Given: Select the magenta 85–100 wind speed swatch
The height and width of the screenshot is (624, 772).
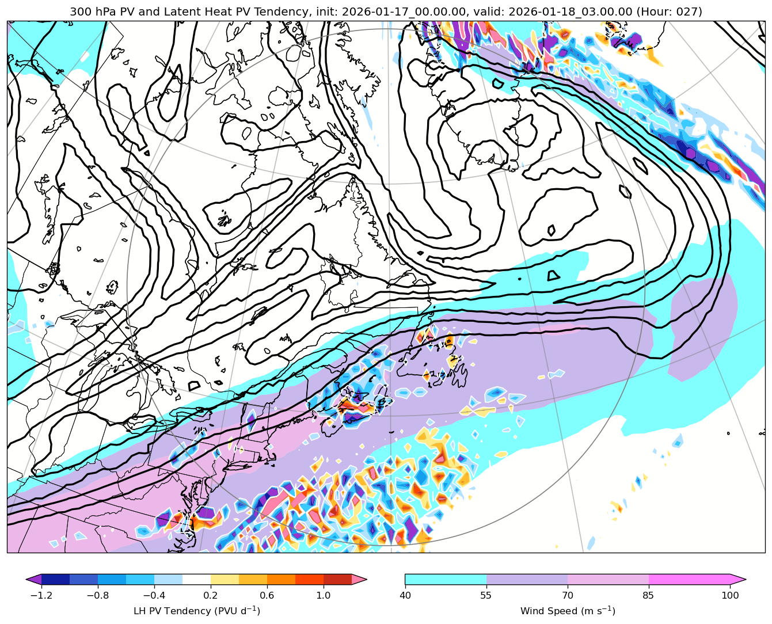Looking at the screenshot, I should [x=689, y=579].
